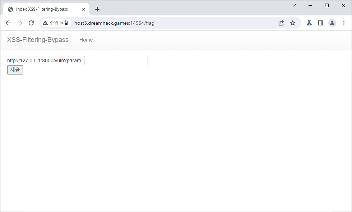
Task: Open Chrome three-dot menu
Action: click(x=344, y=23)
